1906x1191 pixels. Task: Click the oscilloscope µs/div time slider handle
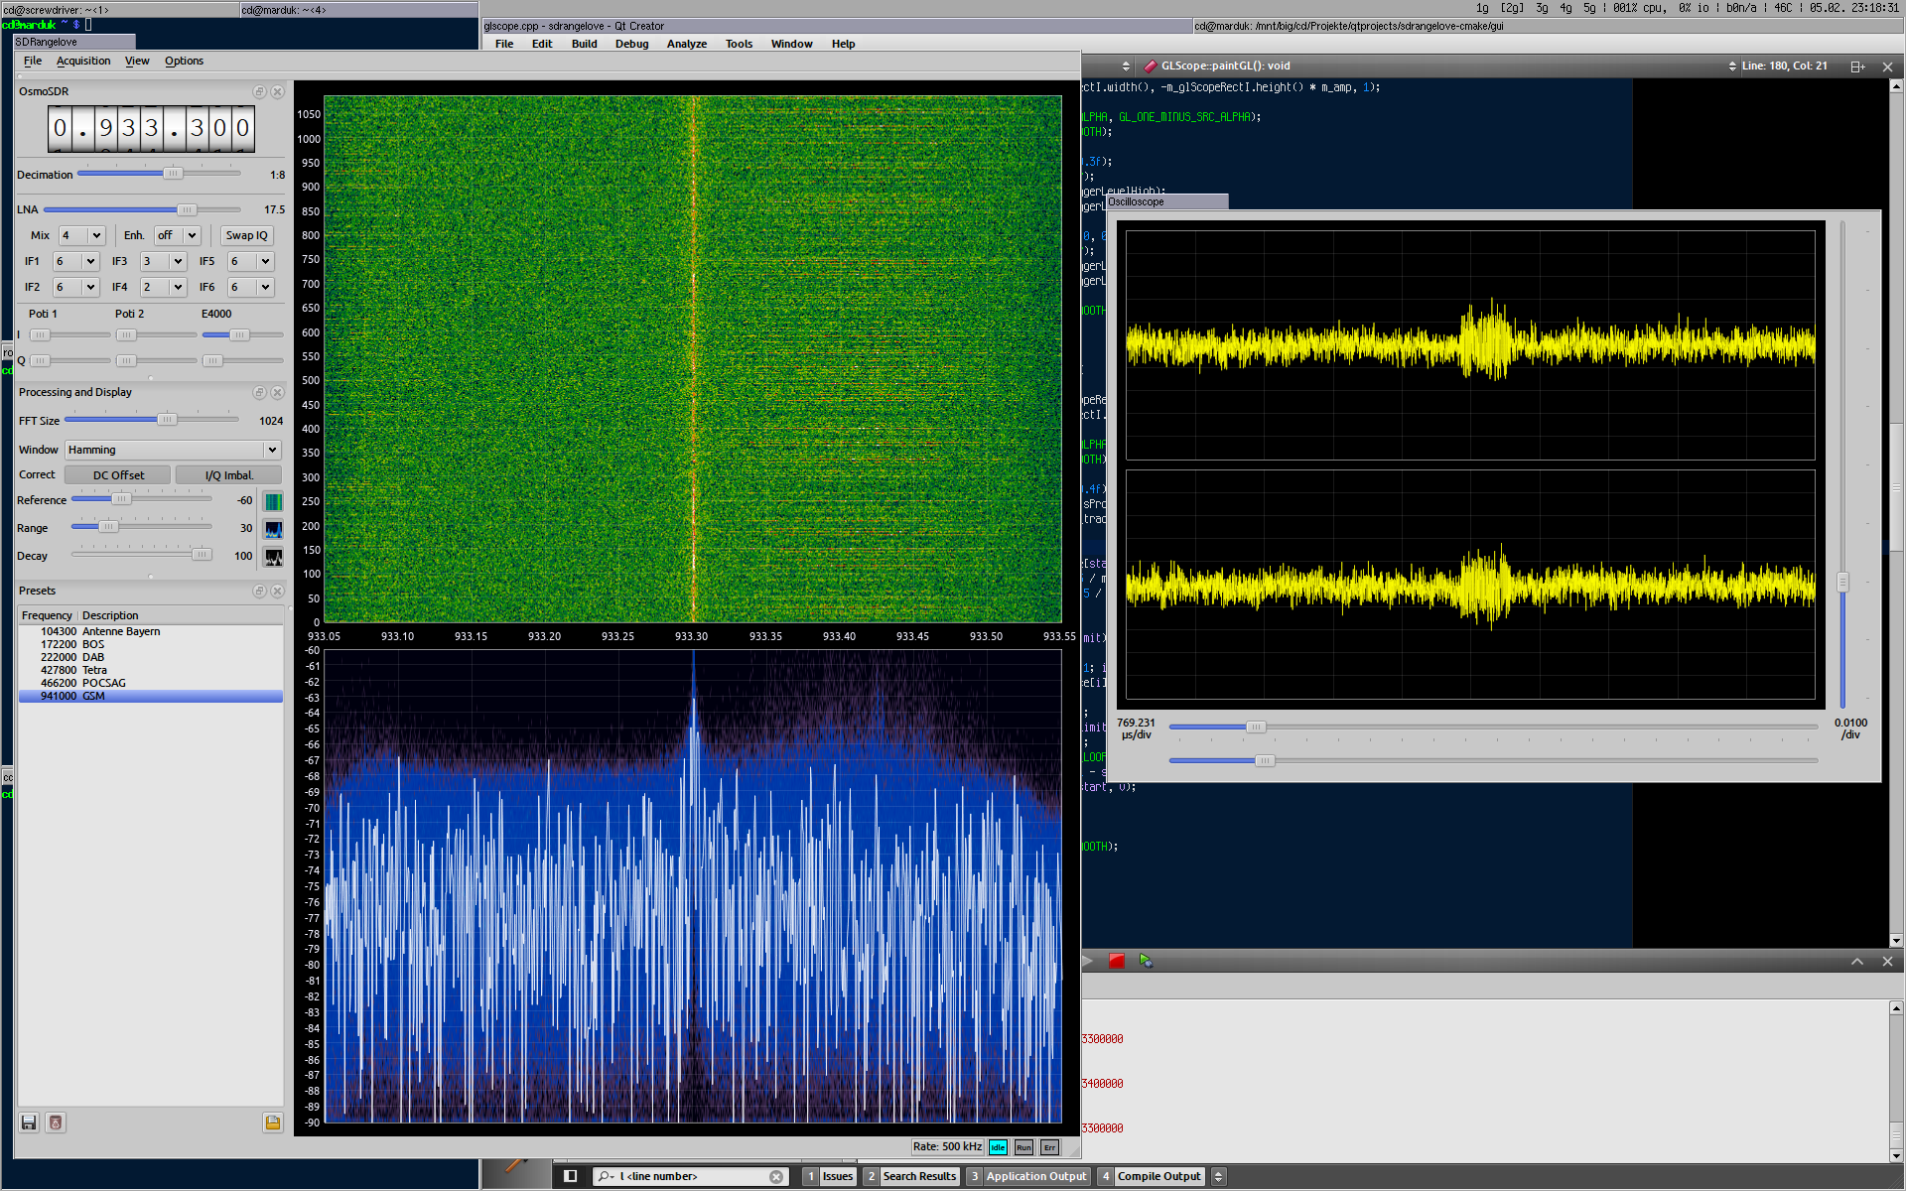click(1256, 727)
